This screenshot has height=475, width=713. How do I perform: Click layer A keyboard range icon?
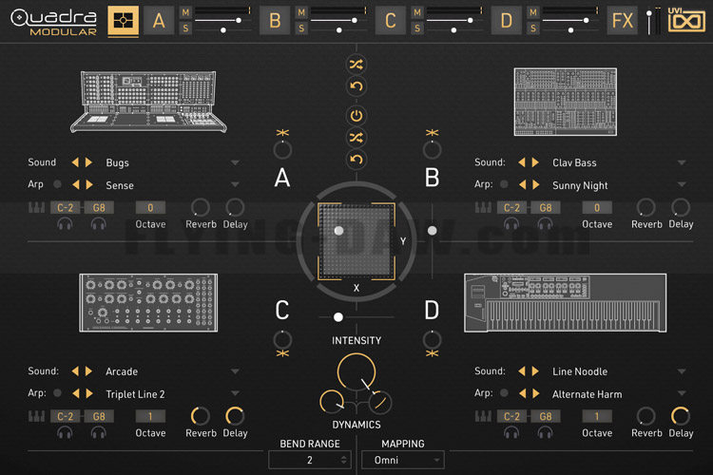coord(36,208)
